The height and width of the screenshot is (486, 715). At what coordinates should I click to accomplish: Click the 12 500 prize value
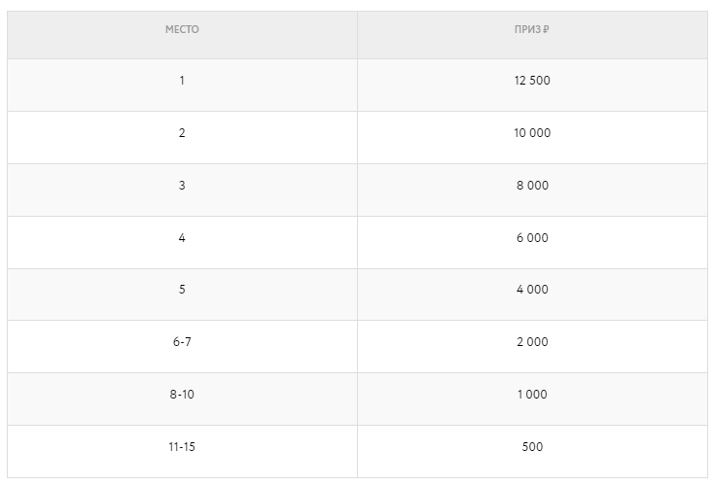tap(532, 81)
